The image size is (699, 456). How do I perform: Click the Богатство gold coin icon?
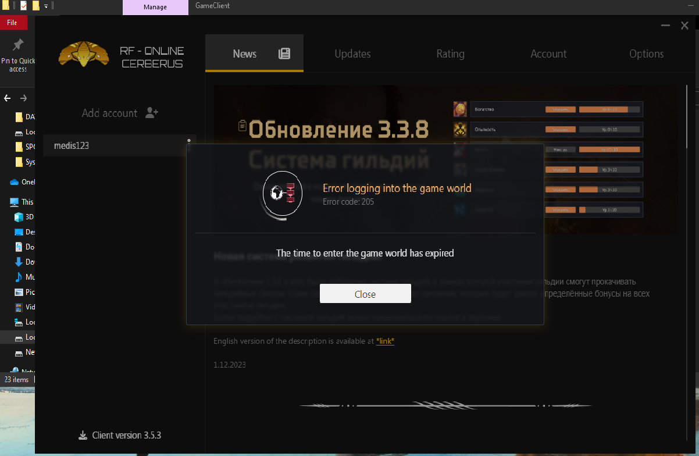[460, 109]
